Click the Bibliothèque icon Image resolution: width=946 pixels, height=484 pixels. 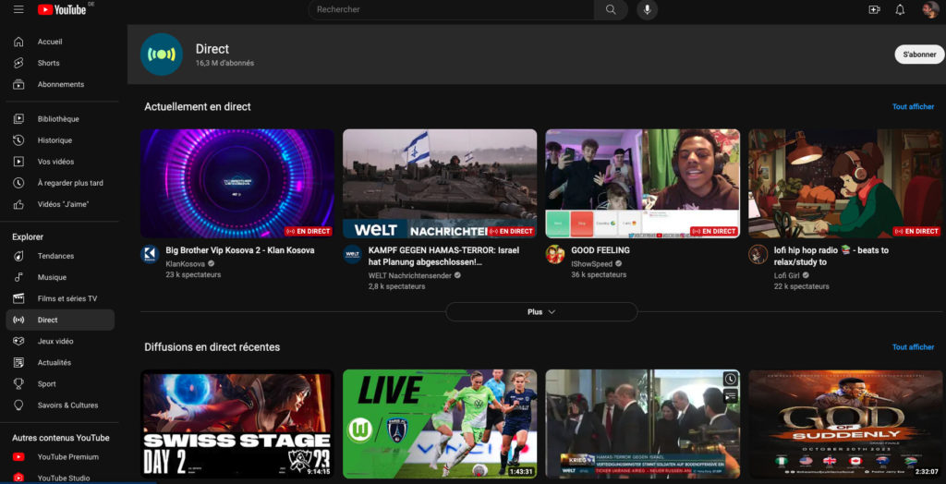click(18, 119)
